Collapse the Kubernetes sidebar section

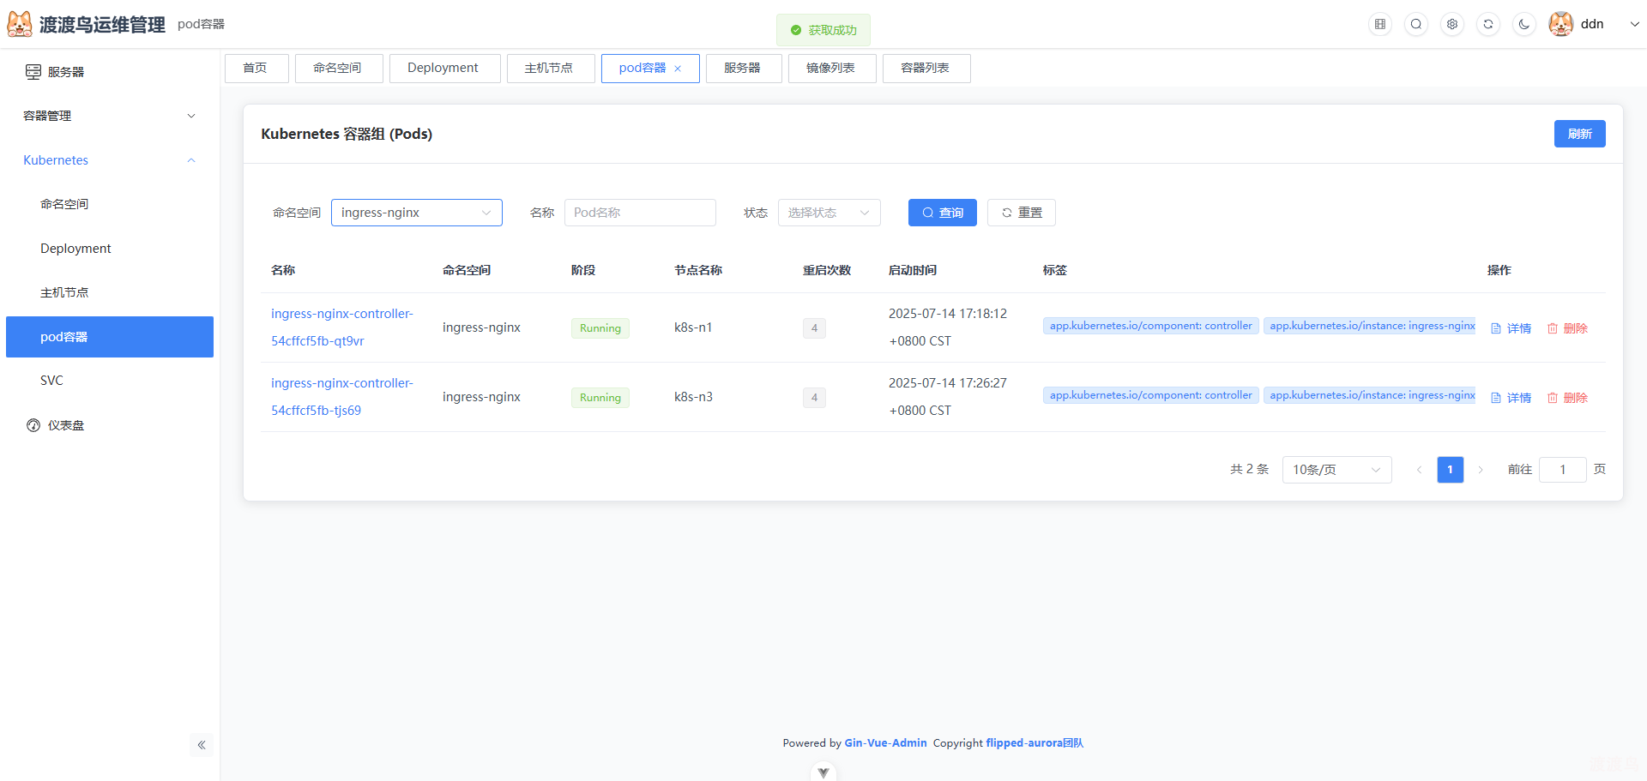190,160
